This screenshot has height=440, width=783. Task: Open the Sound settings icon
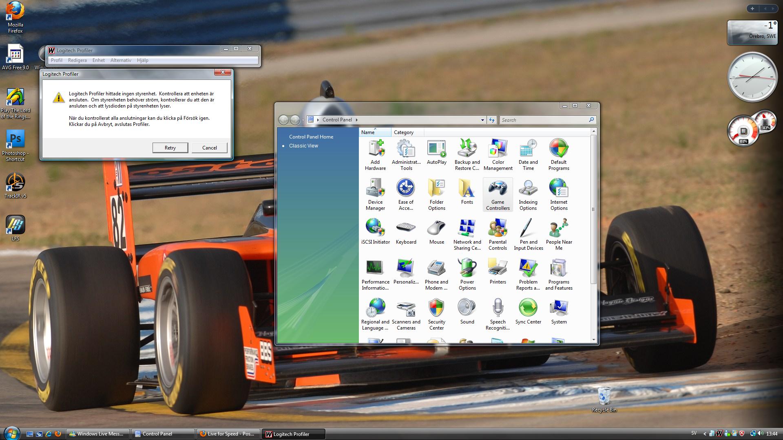[467, 311]
